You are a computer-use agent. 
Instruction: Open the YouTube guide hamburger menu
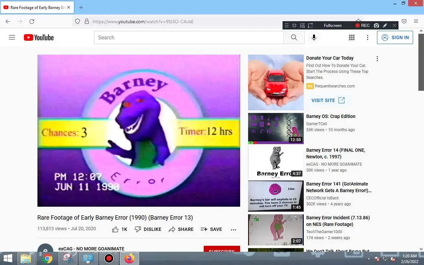pyautogui.click(x=12, y=37)
